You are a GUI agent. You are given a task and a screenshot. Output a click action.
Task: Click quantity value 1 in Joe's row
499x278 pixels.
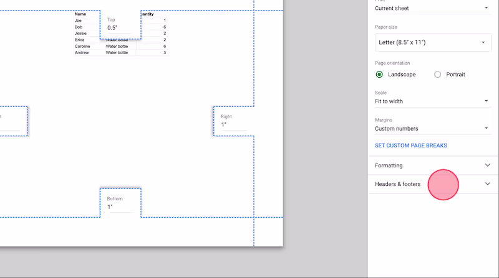[x=165, y=21]
